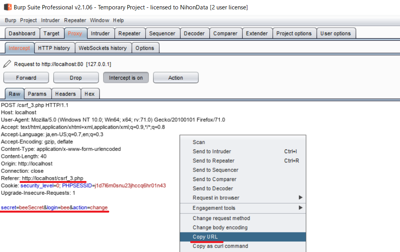Open the Intruder menu in menu bar
This screenshot has height=252, width=400.
tap(50, 20)
